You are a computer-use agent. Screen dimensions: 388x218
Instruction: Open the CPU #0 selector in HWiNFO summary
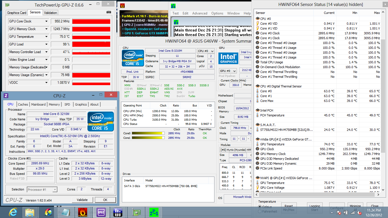pos(206,51)
